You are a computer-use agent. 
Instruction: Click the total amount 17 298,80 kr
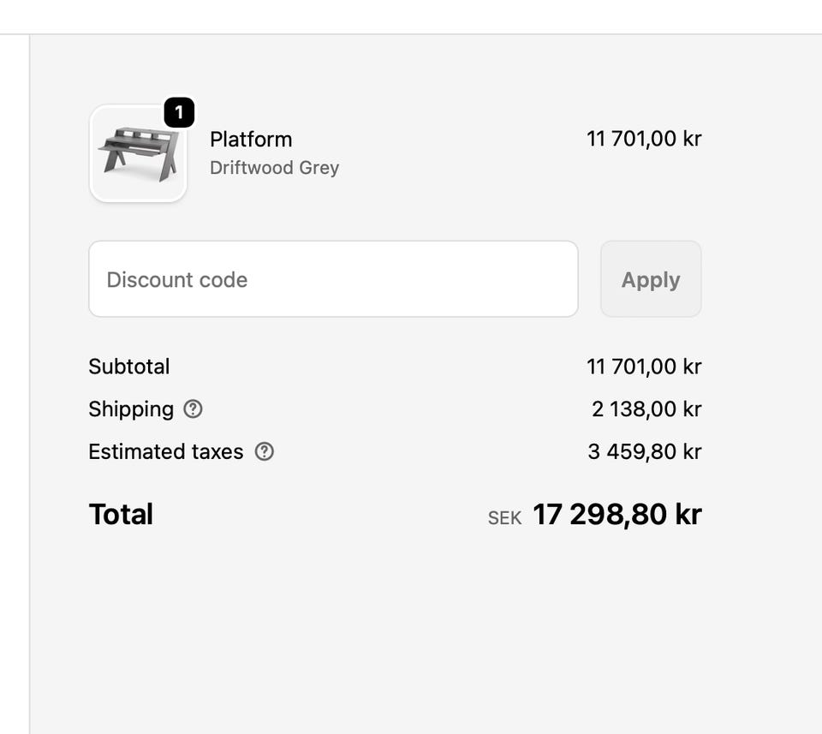[x=617, y=514]
